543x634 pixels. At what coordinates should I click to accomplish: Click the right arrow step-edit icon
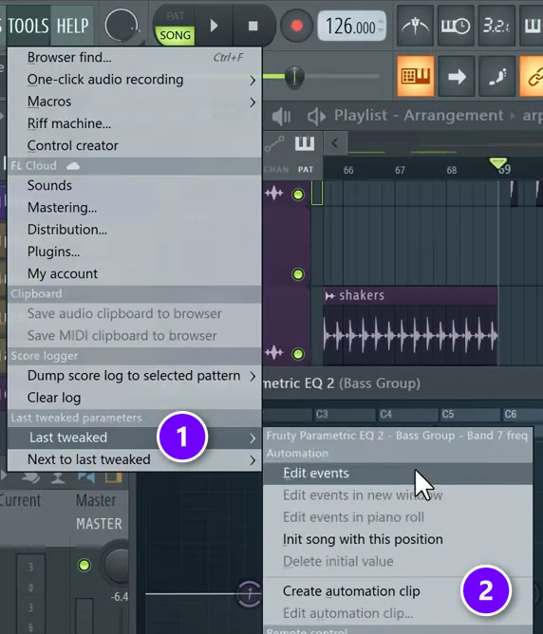tap(457, 76)
